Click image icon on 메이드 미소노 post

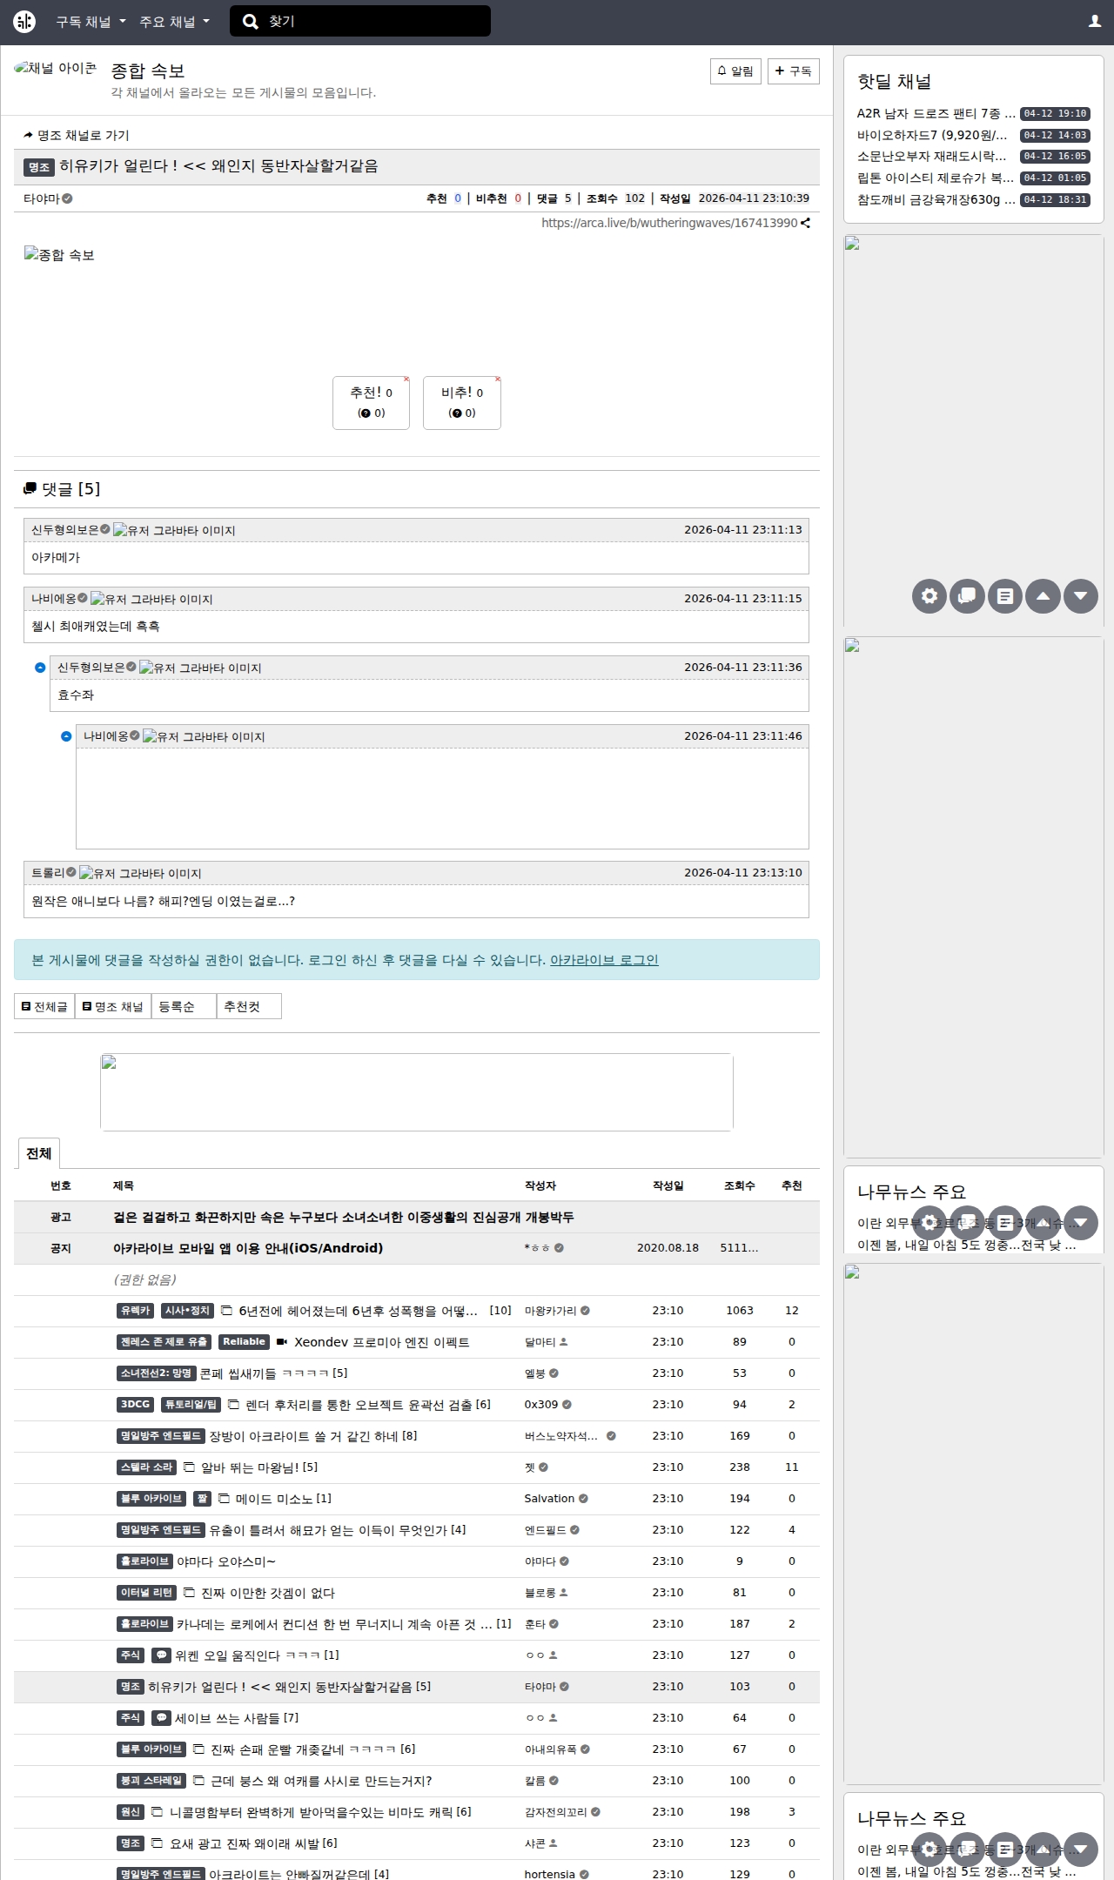pyautogui.click(x=224, y=1499)
